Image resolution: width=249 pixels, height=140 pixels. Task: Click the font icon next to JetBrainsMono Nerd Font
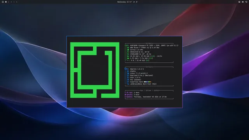pos(128,84)
